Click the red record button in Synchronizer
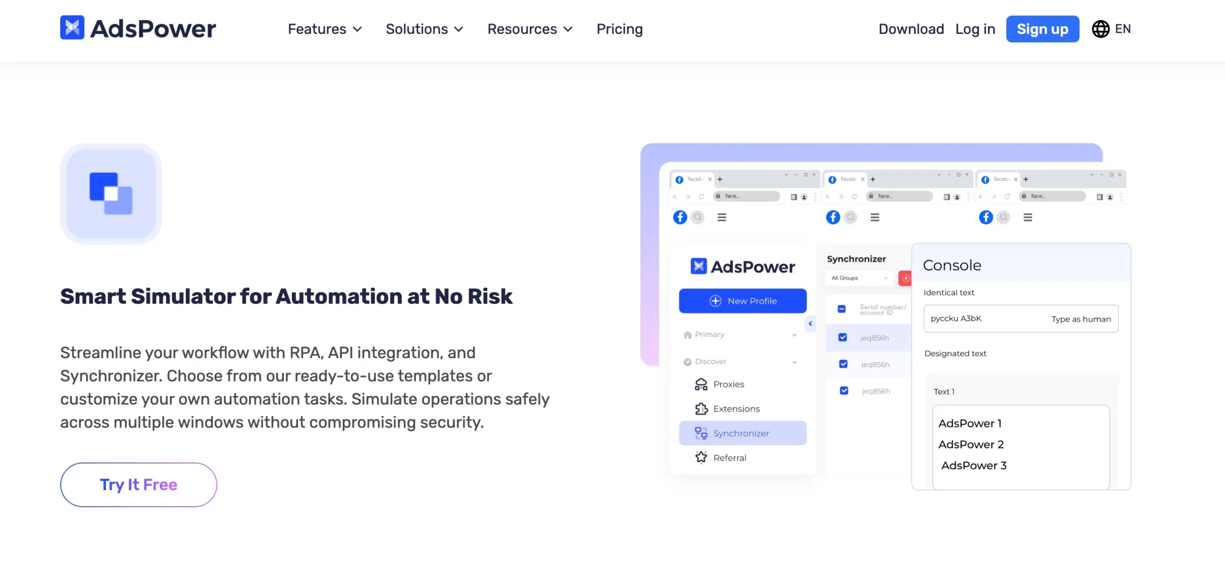This screenshot has height=562, width=1225. (905, 278)
